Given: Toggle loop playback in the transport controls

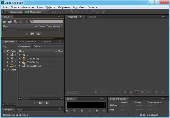Looking at the screenshot, I should pyautogui.click(x=143, y=92).
